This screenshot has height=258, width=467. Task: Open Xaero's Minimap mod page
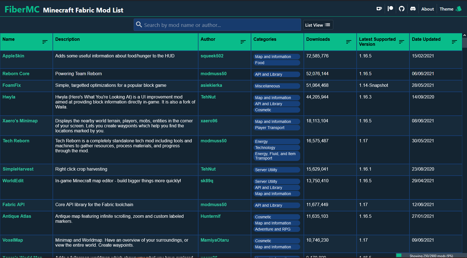(20, 121)
